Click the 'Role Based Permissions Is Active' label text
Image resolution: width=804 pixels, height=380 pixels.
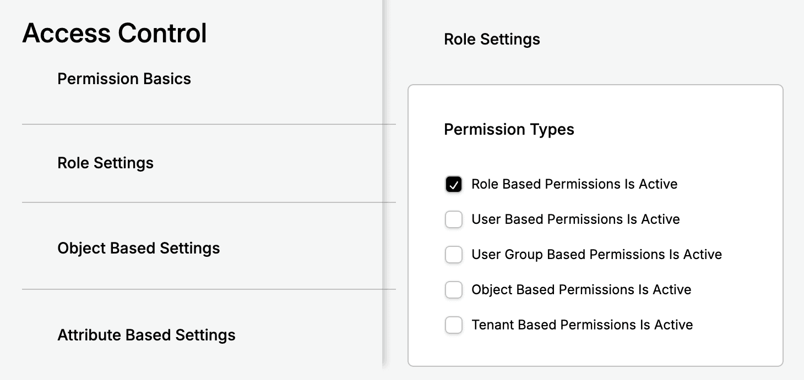[x=574, y=184]
